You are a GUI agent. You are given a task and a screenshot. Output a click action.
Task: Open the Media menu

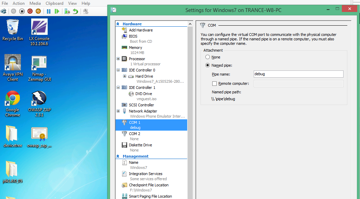pyautogui.click(x=35, y=3)
